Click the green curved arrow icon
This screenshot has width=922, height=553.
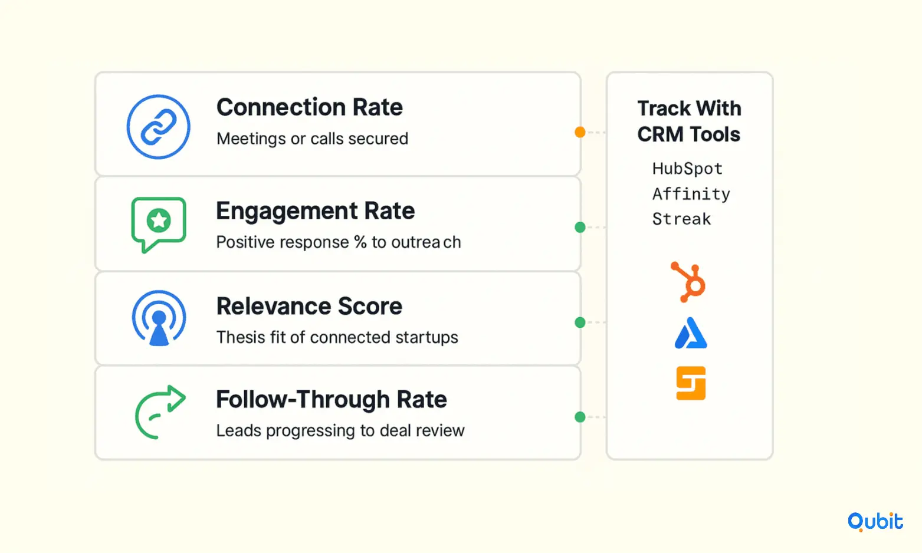click(160, 412)
